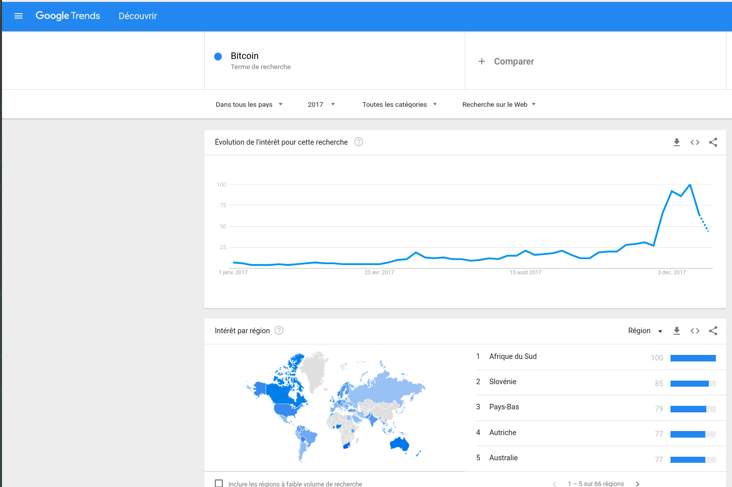732x487 pixels.
Task: Click the peak point on the trend line
Action: 690,185
